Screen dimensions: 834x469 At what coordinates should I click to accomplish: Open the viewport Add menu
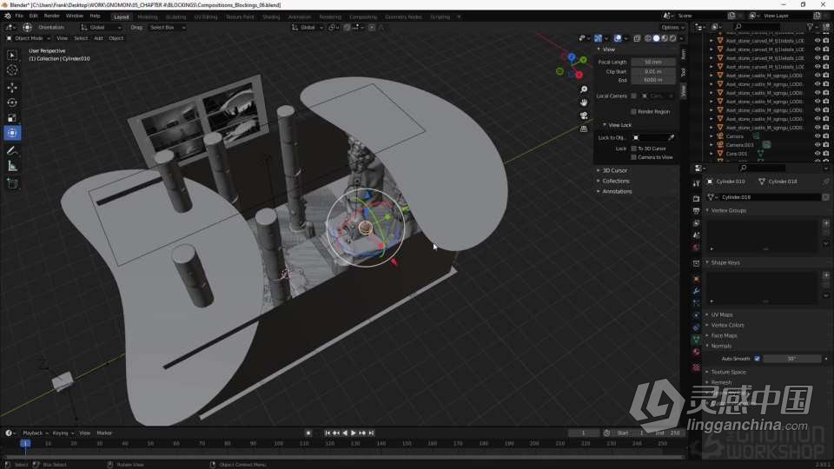click(98, 38)
